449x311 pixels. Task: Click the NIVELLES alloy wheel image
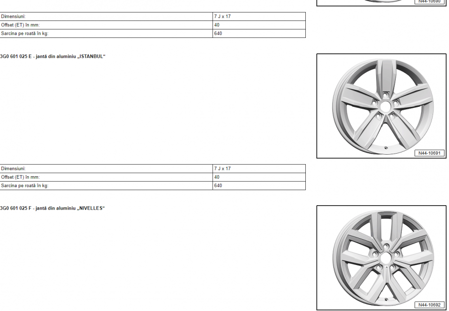tap(382, 257)
